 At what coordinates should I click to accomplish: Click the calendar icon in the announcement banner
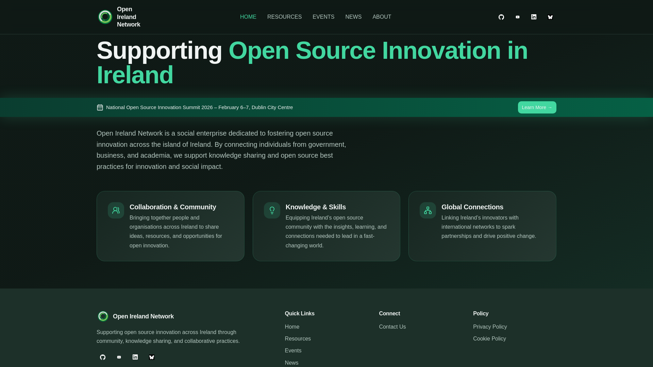click(100, 107)
